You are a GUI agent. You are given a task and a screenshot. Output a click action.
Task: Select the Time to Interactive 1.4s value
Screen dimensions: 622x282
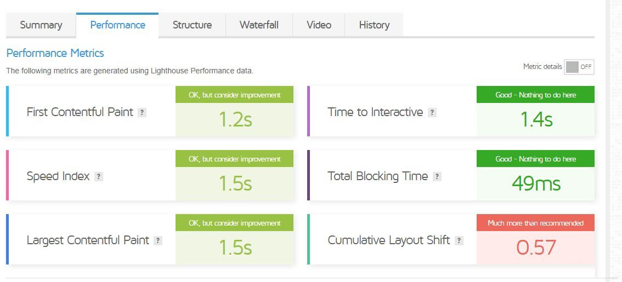click(536, 119)
